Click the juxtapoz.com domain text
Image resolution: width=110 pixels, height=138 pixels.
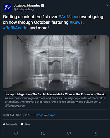[17, 106]
